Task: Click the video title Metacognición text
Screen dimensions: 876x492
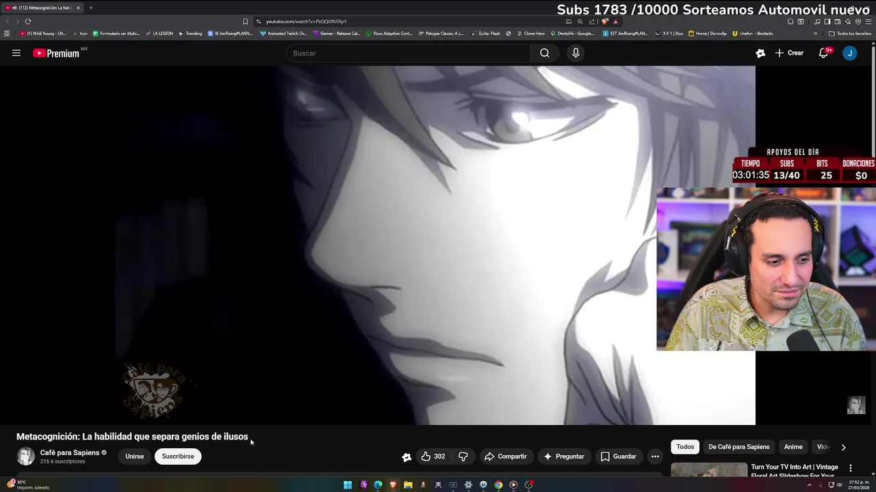Action: 132,437
